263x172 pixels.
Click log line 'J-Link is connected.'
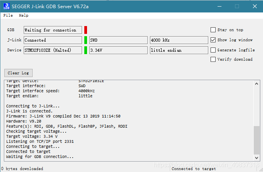30,111
